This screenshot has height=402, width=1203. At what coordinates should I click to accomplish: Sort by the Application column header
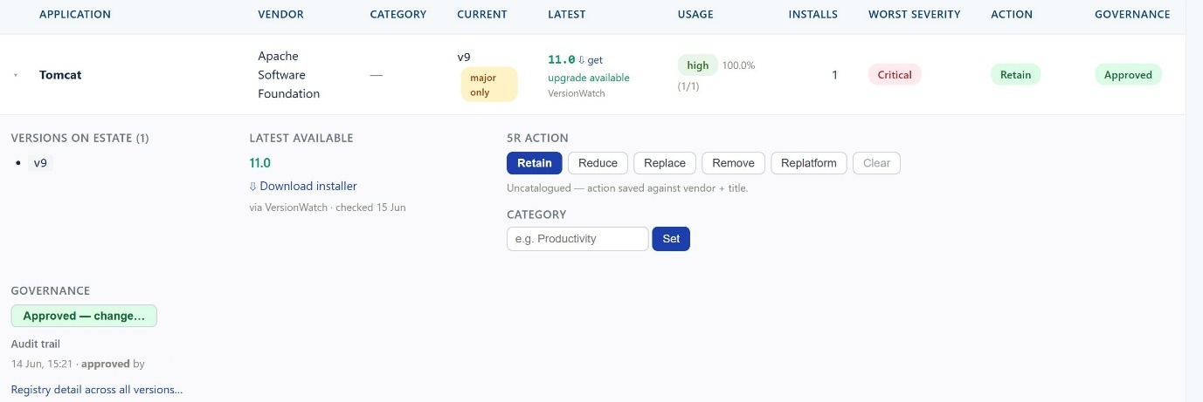coord(75,14)
